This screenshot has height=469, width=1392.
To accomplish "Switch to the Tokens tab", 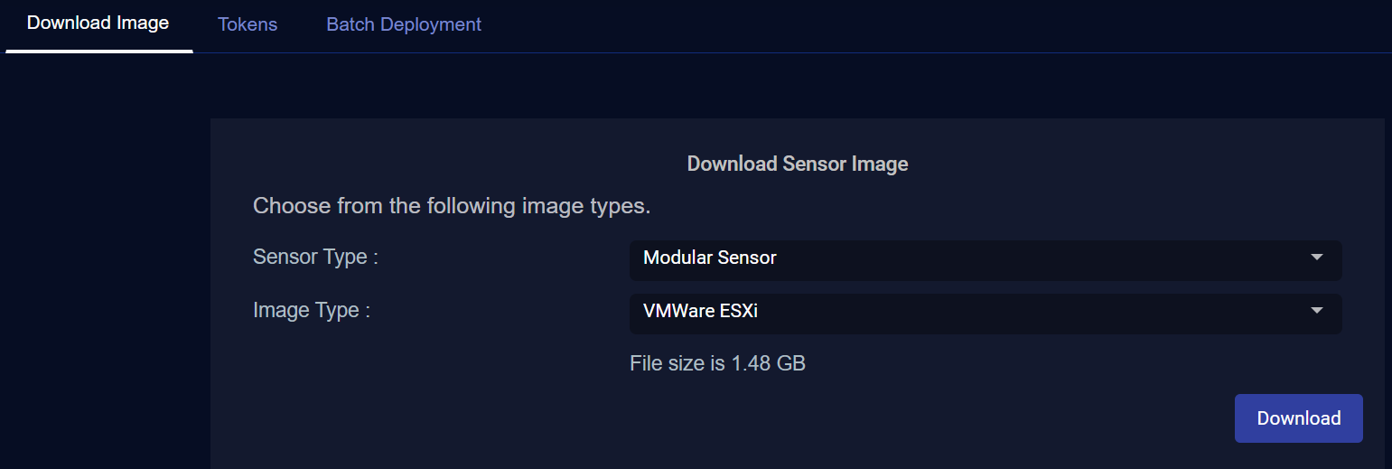I will [x=248, y=24].
